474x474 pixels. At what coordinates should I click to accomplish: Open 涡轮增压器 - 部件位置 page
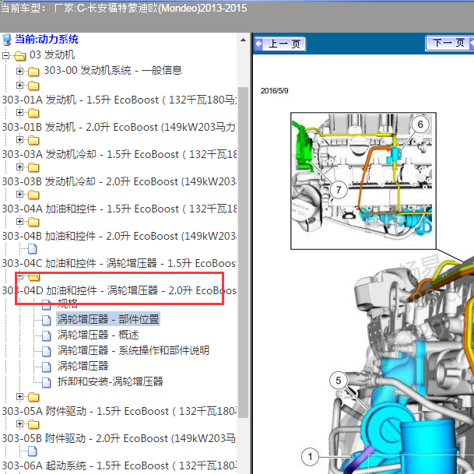pyautogui.click(x=108, y=319)
